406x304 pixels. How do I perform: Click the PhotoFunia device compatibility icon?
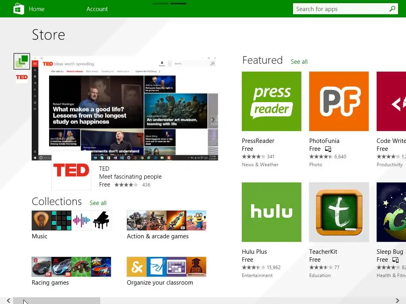328,149
